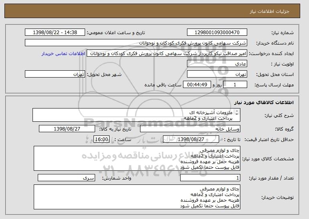Image resolution: width=309 pixels, height=219 pixels.
Task: Click the text ساعت باقی مانده
Action: click(163, 85)
